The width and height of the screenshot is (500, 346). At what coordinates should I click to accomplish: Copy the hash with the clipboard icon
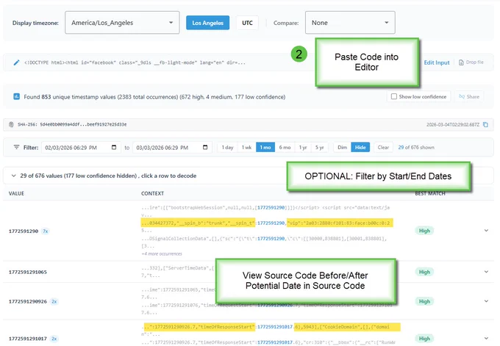[485, 125]
